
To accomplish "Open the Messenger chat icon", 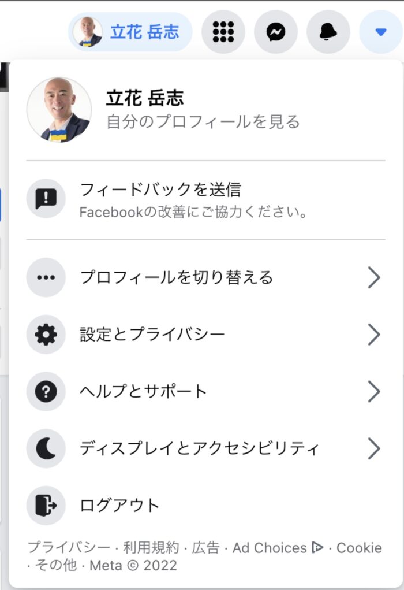I will coord(276,32).
